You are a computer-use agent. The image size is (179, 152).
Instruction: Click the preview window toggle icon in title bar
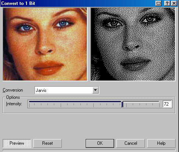pos(159,3)
